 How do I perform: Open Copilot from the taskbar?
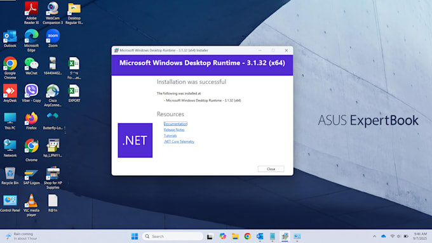222,237
